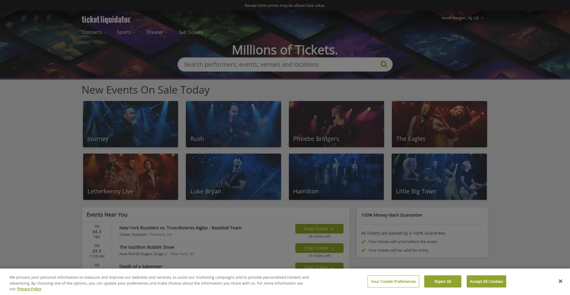The width and height of the screenshot is (570, 295).
Task: Open the Journey event card
Action: pyautogui.click(x=131, y=124)
